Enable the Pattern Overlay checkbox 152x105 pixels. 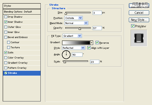[x=6, y=68]
